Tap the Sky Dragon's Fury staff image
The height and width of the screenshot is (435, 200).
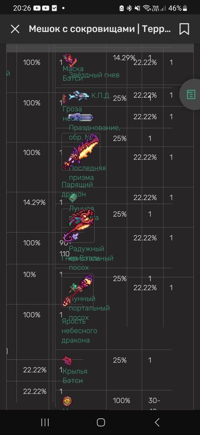78,290
